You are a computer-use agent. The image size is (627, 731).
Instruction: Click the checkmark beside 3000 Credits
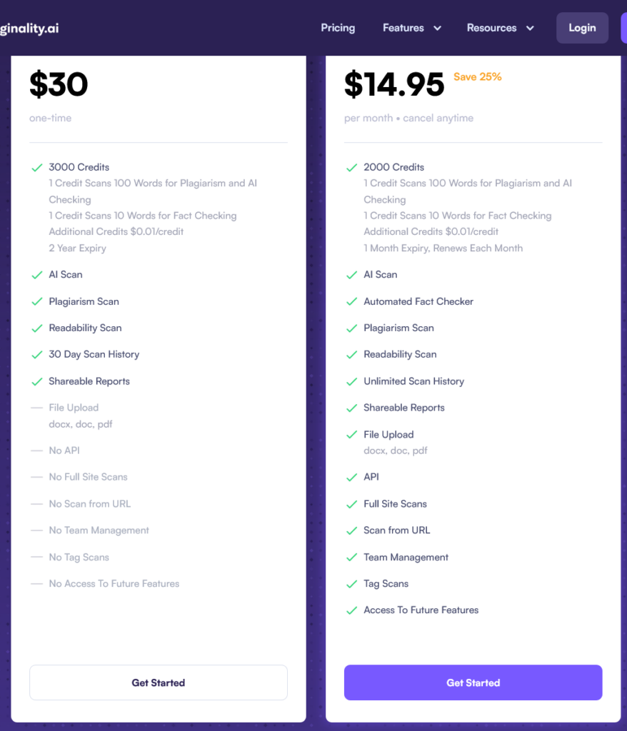[x=37, y=167]
